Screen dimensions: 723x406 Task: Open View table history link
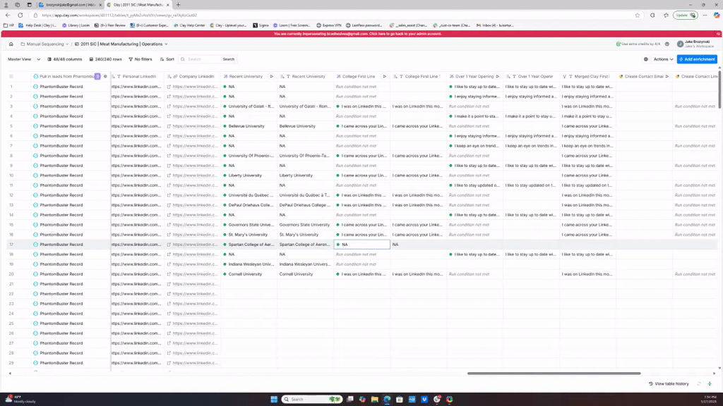[669, 383]
